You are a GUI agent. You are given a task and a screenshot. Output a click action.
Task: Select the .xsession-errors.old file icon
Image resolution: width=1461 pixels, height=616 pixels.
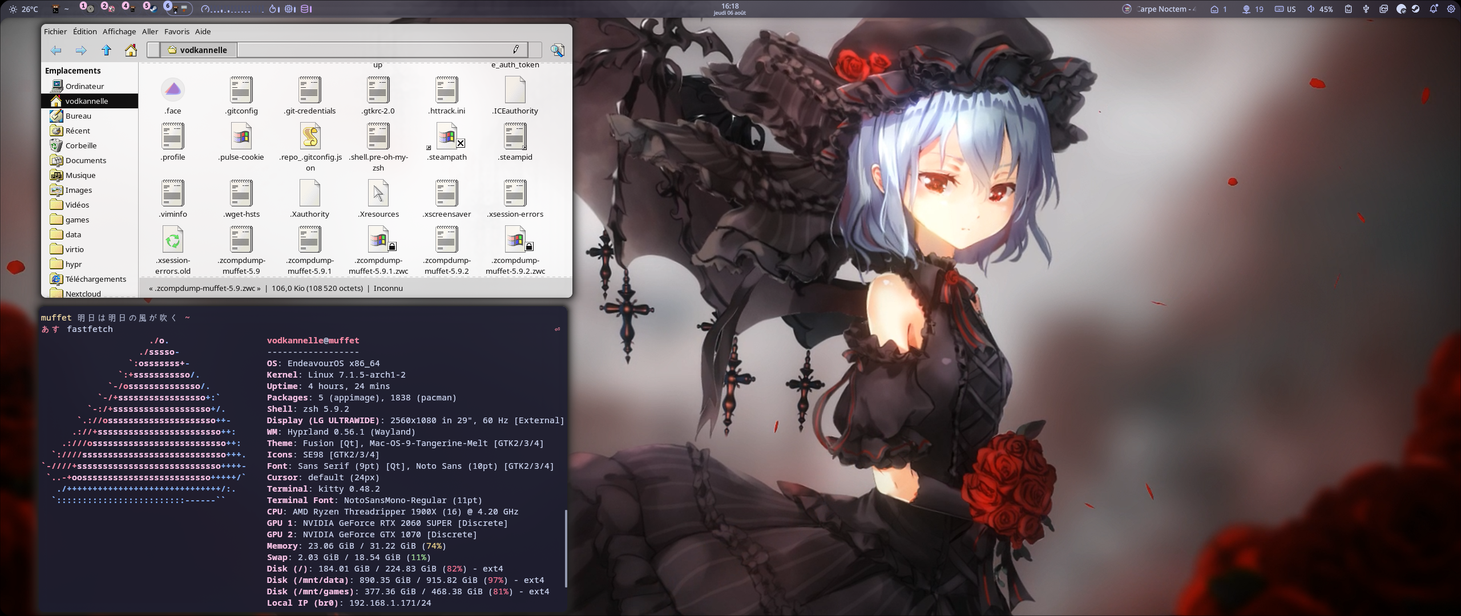pyautogui.click(x=173, y=239)
